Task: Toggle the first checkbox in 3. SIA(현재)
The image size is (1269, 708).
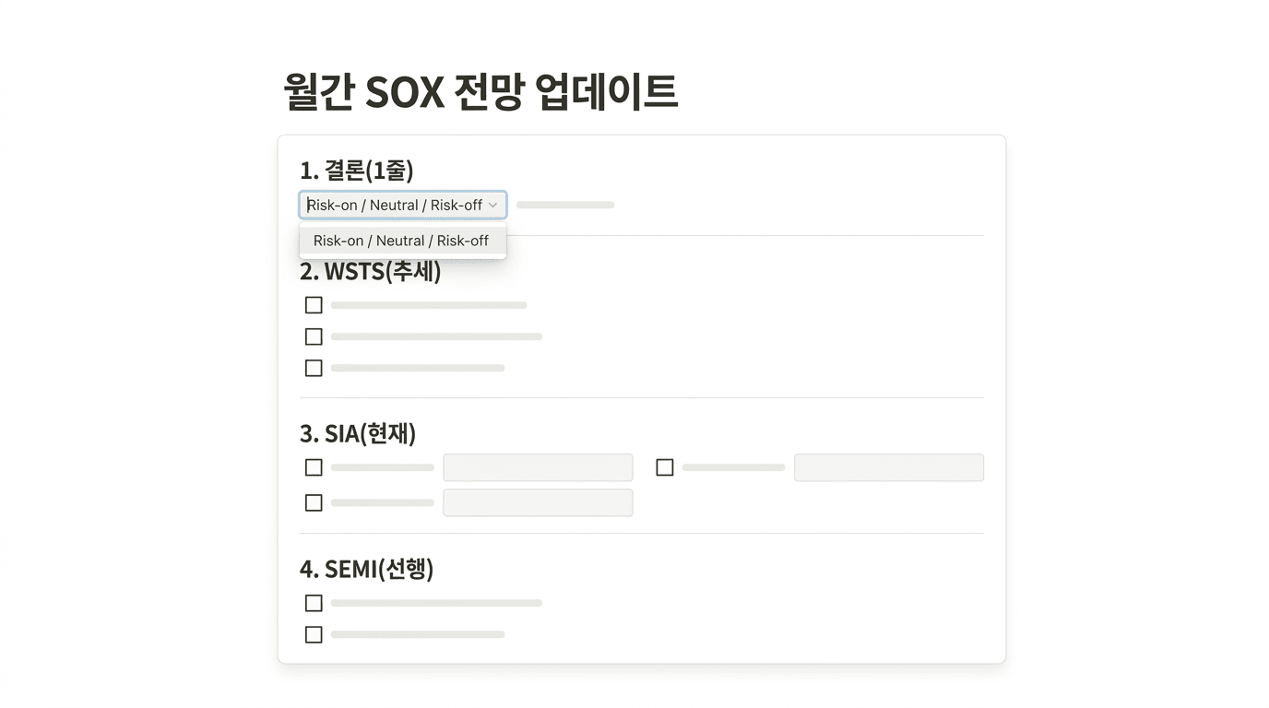Action: (313, 467)
